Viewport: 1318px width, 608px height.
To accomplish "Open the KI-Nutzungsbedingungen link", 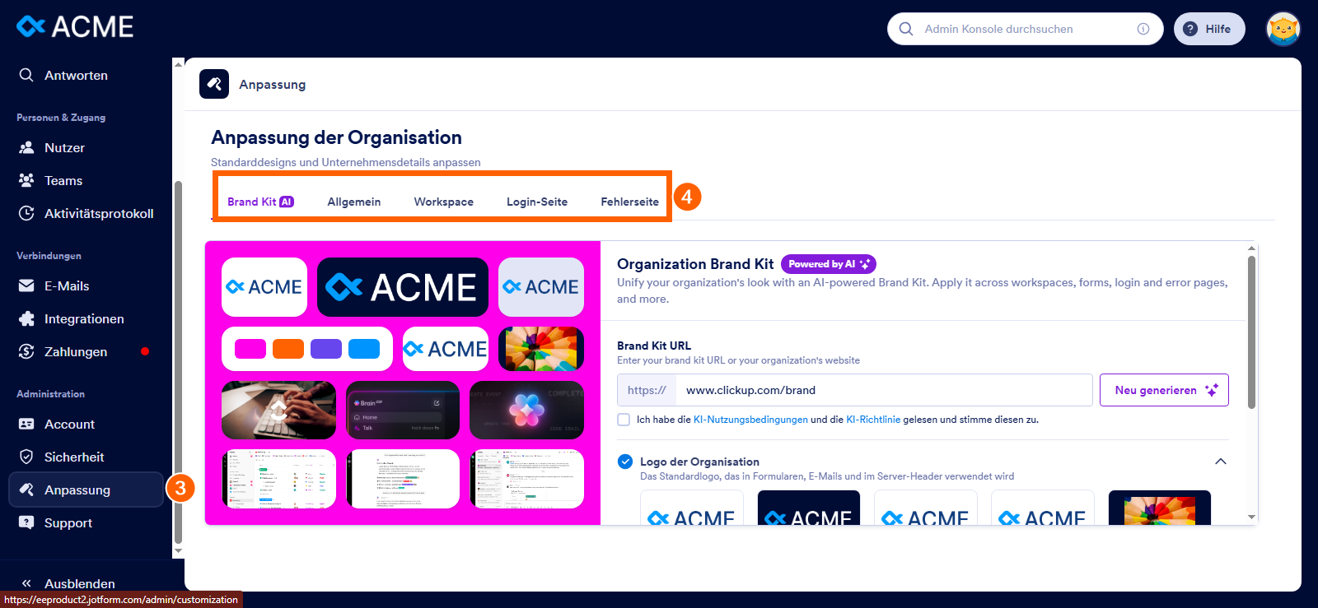I will [x=750, y=420].
